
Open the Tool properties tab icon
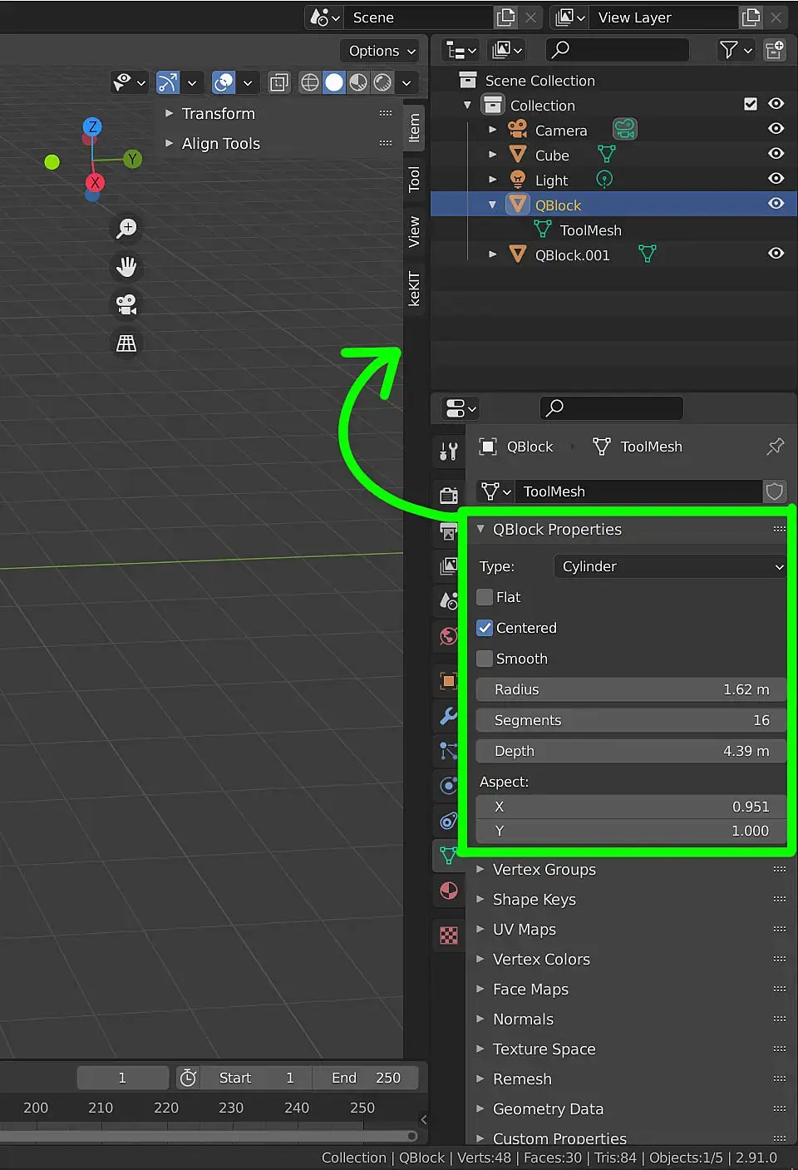(x=449, y=452)
